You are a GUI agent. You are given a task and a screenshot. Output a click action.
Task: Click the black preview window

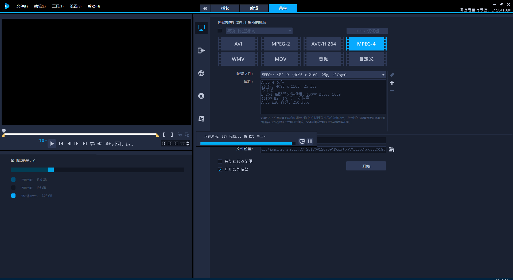pyautogui.click(x=96, y=72)
